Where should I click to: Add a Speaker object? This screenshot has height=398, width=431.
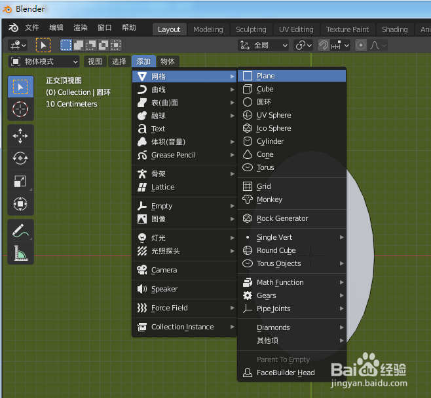[x=185, y=289]
